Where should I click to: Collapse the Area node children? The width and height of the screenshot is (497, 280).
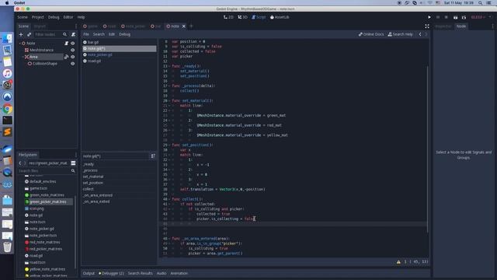pos(23,57)
